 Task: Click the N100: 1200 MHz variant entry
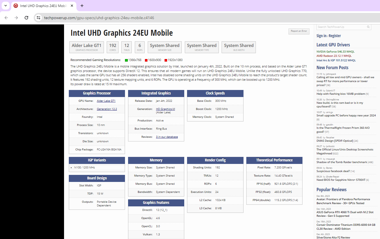[x=85, y=168]
